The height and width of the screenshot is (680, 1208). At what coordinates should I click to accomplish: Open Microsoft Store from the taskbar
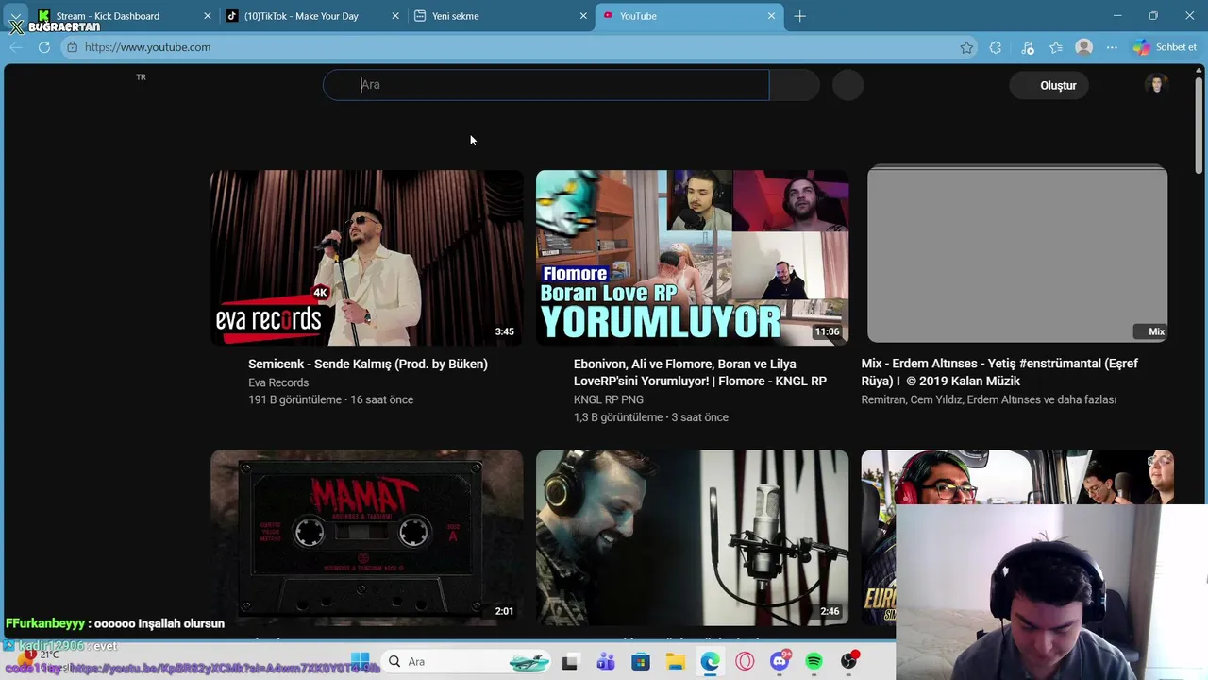[640, 662]
